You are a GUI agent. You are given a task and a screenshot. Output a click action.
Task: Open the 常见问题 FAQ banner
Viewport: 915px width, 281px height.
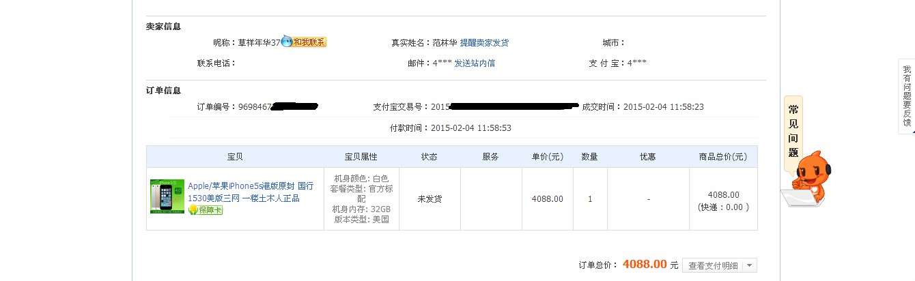pos(793,130)
